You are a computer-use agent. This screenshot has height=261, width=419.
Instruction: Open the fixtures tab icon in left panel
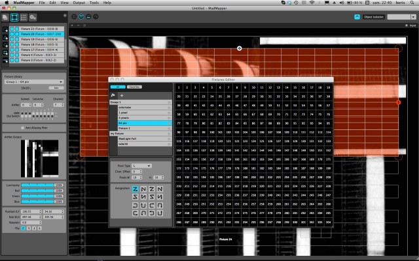[x=14, y=16]
